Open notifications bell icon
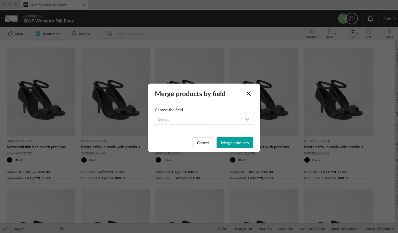 (x=370, y=19)
